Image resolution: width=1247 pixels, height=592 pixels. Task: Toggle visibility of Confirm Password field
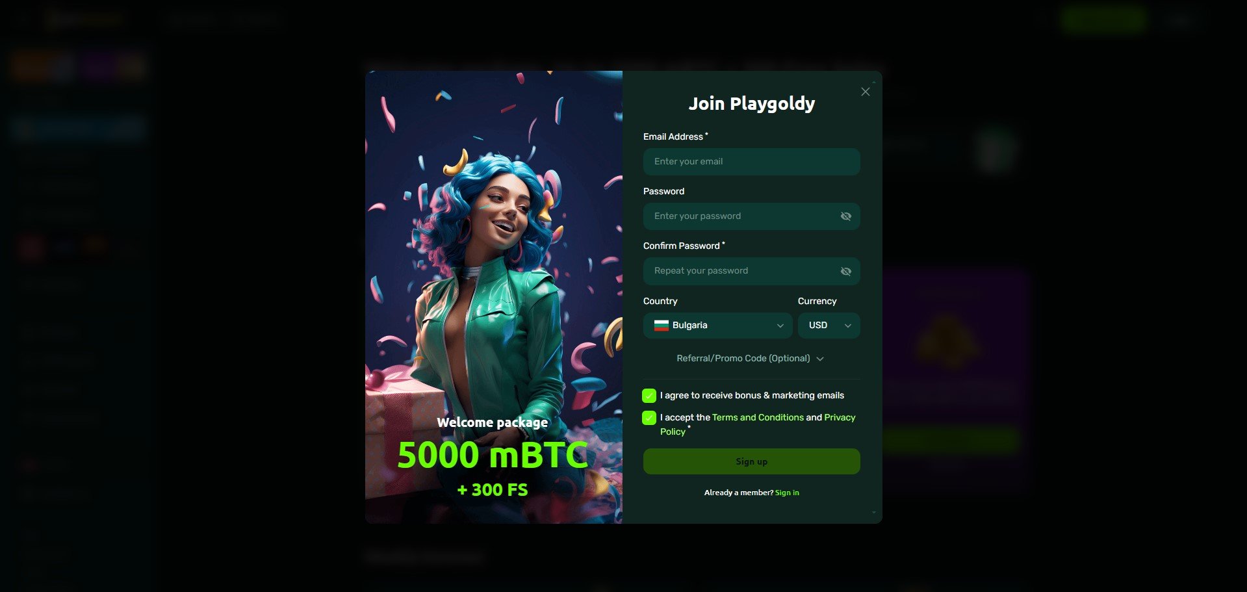point(845,271)
